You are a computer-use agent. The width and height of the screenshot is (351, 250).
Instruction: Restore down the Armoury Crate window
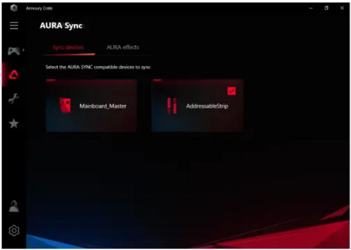[x=326, y=8]
